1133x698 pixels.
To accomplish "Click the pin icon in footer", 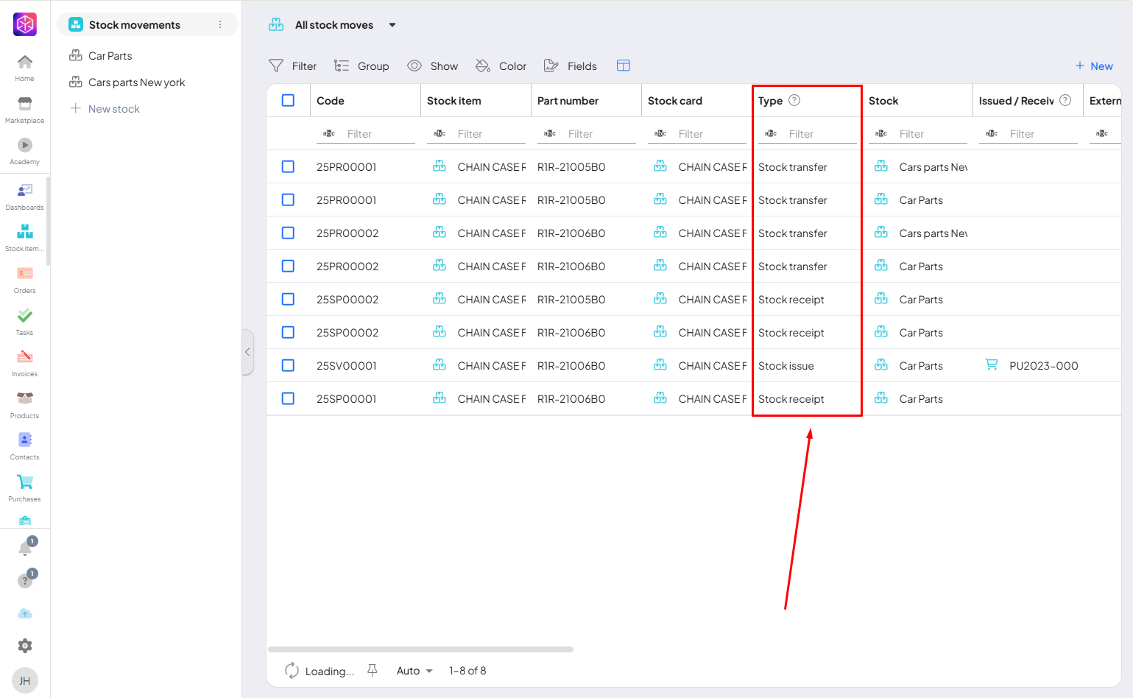I will (373, 671).
